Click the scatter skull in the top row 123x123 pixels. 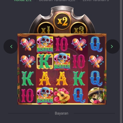pos(45,44)
